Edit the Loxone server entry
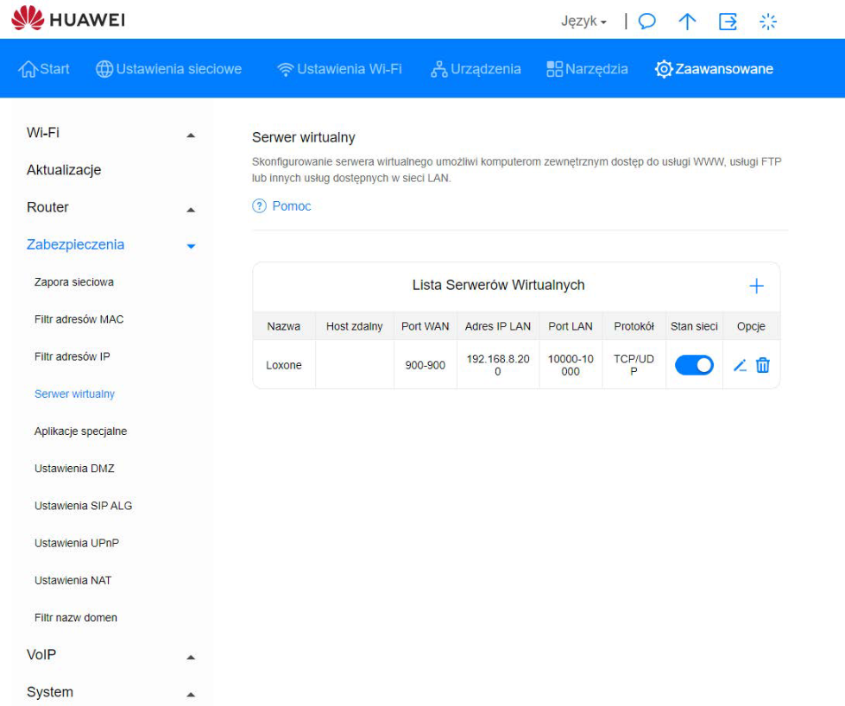Screen dimensions: 845x706 [740, 365]
